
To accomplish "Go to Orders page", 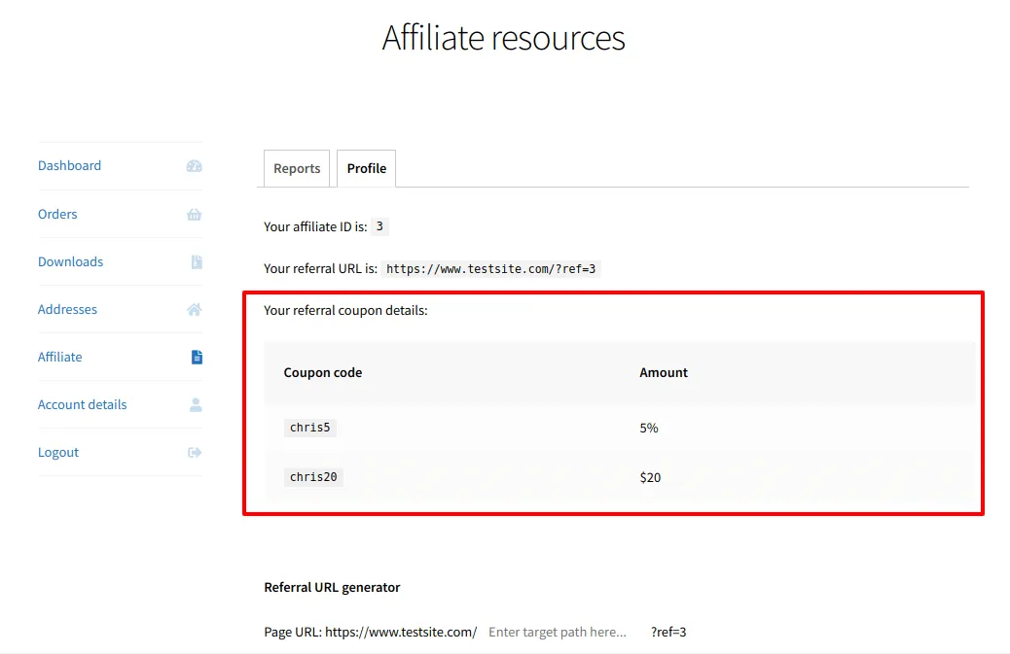I will (57, 214).
